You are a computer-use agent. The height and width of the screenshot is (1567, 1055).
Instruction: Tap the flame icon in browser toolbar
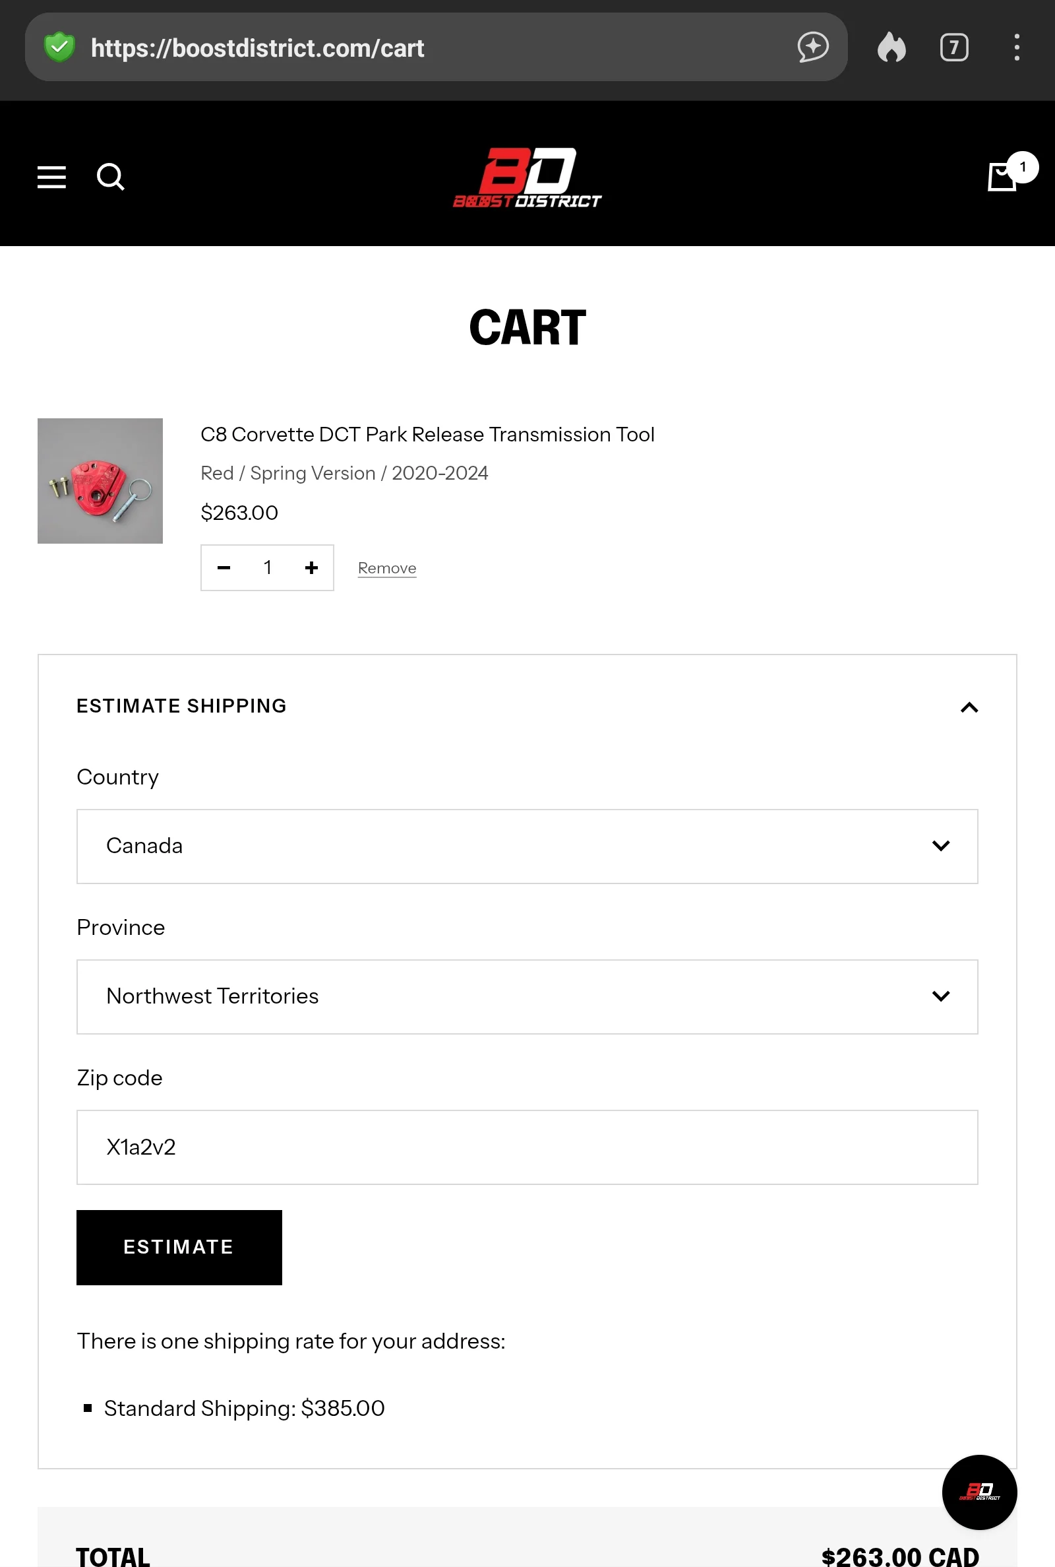pos(891,48)
